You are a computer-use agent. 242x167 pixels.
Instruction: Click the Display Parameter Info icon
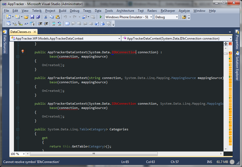[14, 24]
